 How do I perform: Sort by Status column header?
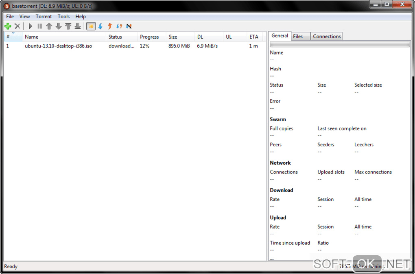[122, 37]
